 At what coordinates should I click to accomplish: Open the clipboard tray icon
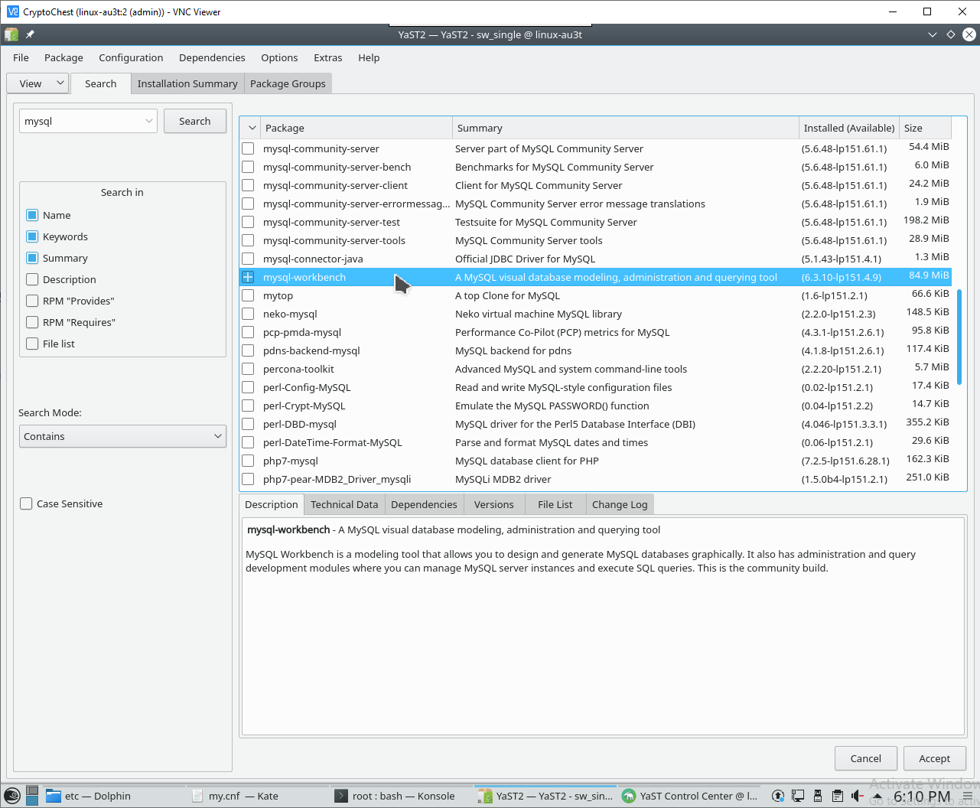pyautogui.click(x=838, y=796)
